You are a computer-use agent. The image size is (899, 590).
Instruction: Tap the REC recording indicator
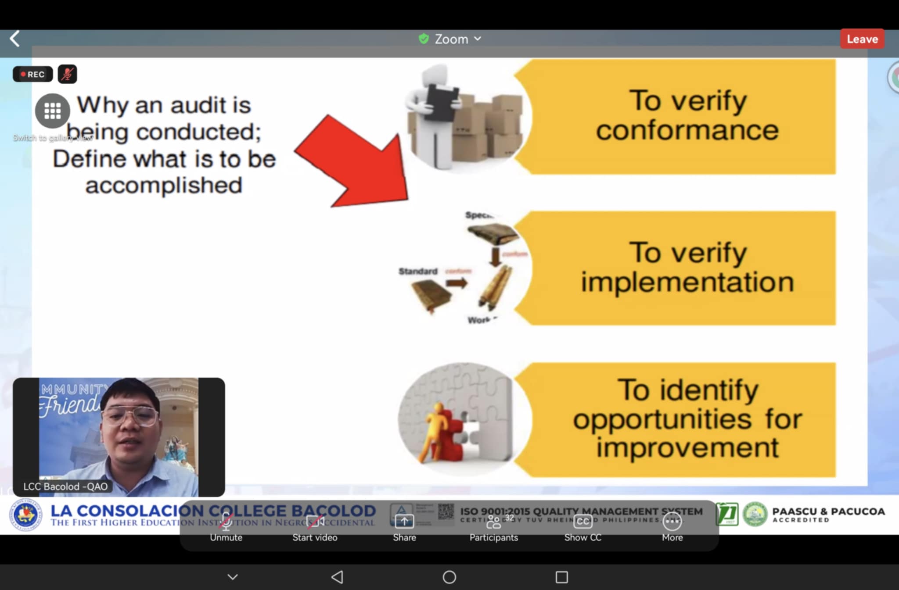[x=33, y=74]
